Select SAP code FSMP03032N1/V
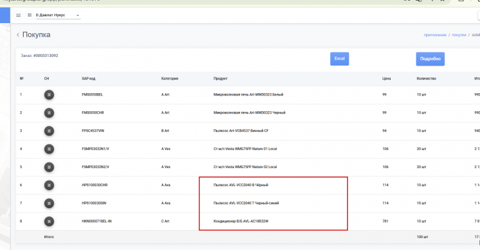 tap(95, 149)
